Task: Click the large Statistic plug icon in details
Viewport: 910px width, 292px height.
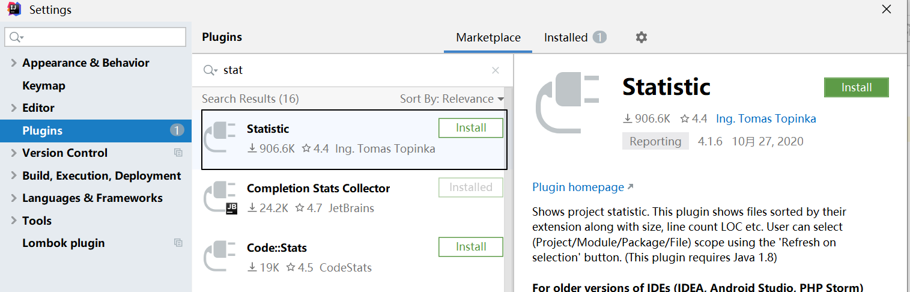Action: click(x=568, y=102)
